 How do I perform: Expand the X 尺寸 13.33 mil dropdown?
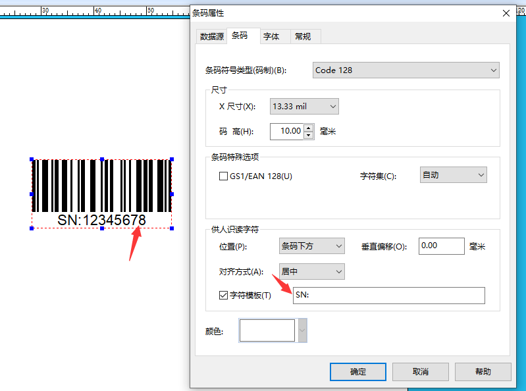click(x=304, y=106)
